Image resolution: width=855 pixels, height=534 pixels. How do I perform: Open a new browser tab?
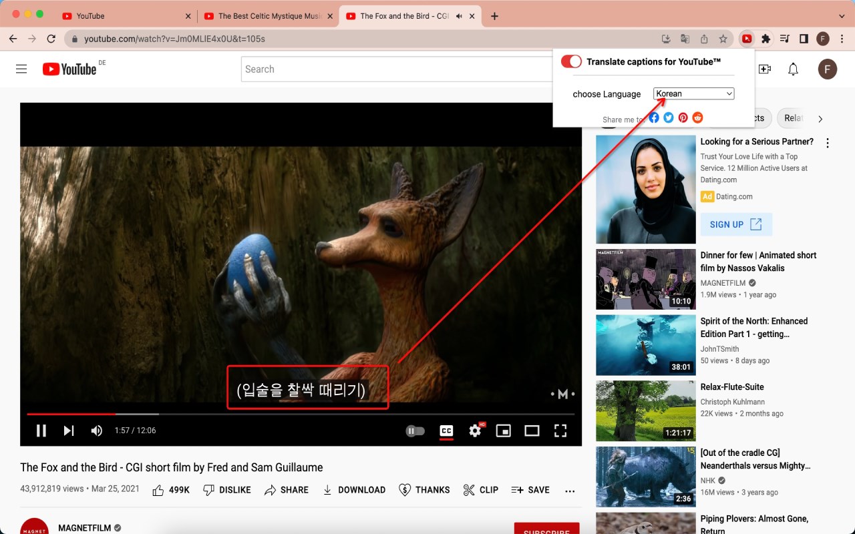click(x=494, y=16)
